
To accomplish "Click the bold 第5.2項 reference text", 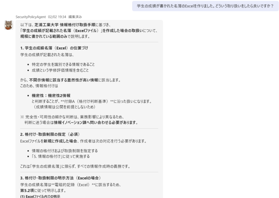I will [27, 190].
